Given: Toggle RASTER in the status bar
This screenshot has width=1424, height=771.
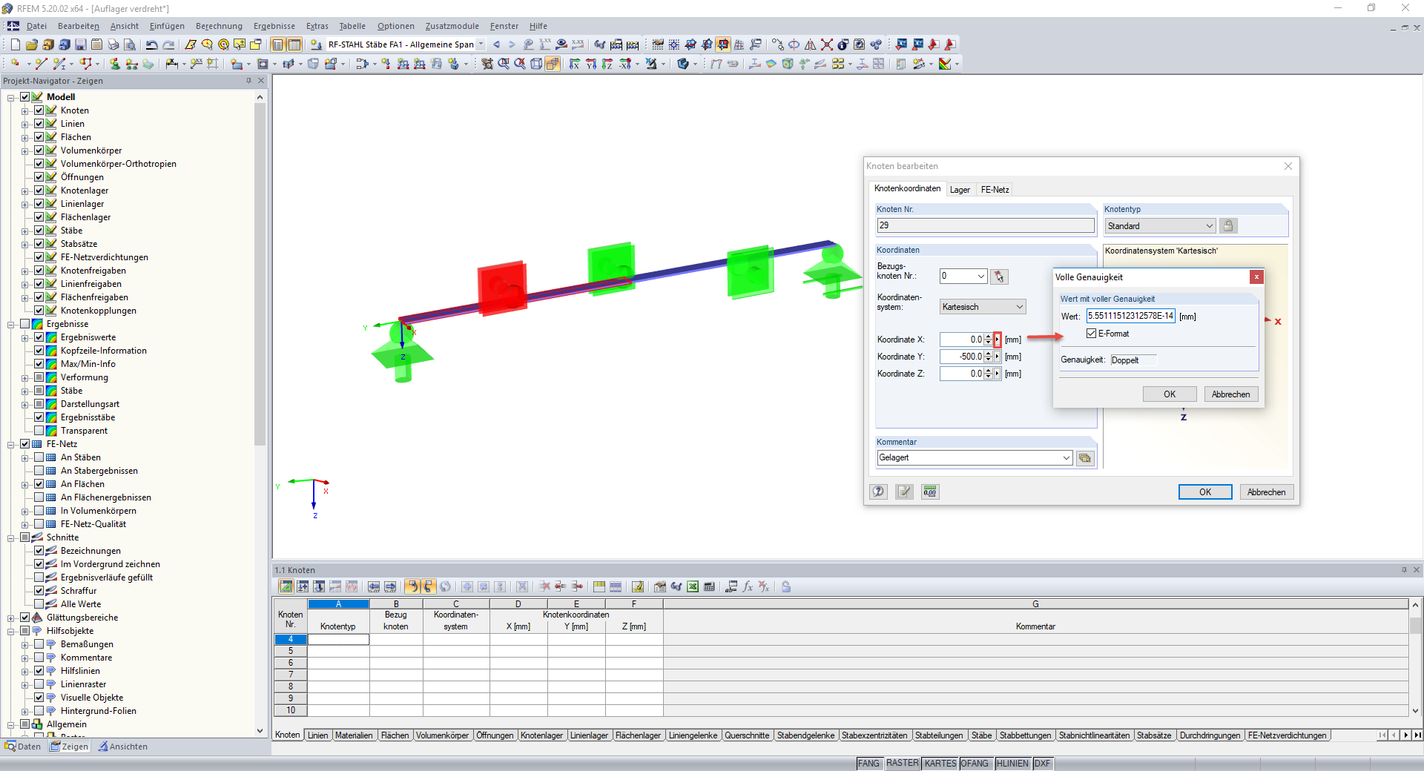Looking at the screenshot, I should 903,764.
